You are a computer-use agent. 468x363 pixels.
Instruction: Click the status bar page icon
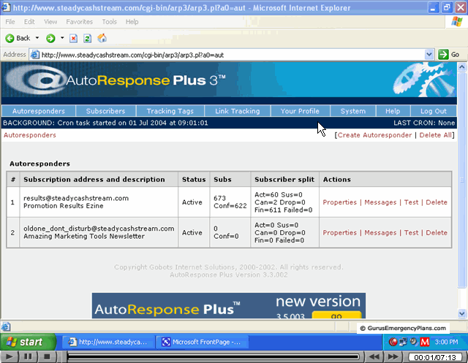[x=6, y=327]
